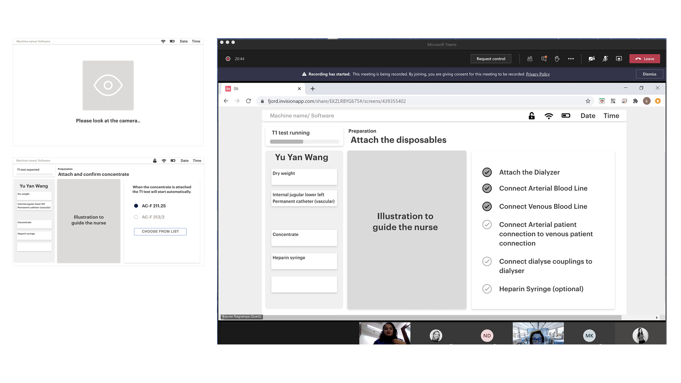
Task: Click battery icon in the camera wireframe header
Action: [172, 41]
